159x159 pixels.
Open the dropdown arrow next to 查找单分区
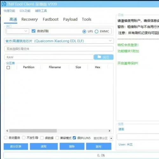point(111,138)
